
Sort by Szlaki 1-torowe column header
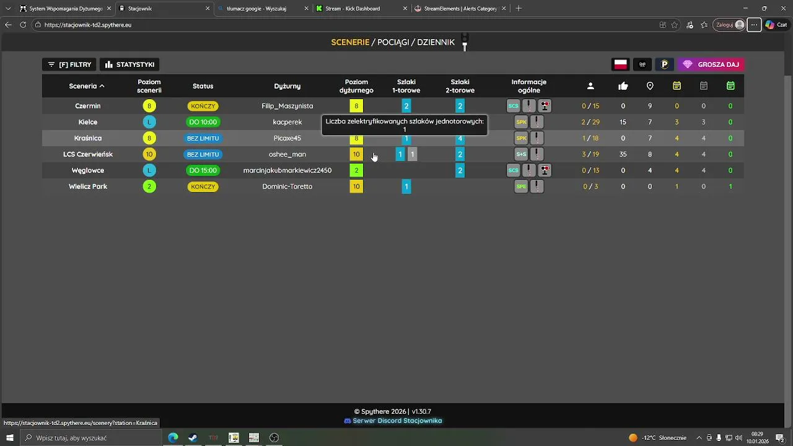[x=406, y=86]
